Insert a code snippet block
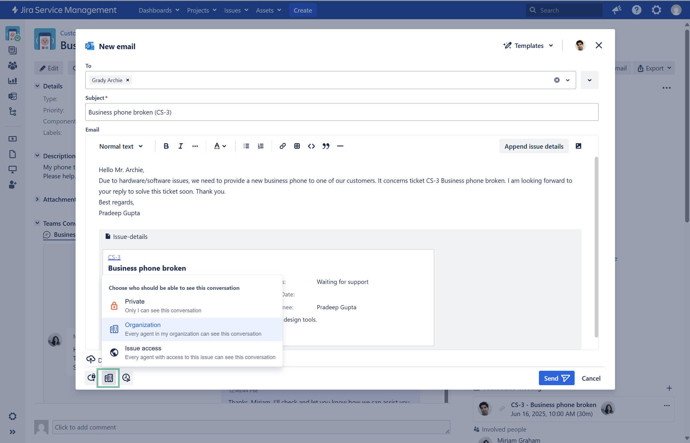This screenshot has width=690, height=443. pyautogui.click(x=311, y=146)
